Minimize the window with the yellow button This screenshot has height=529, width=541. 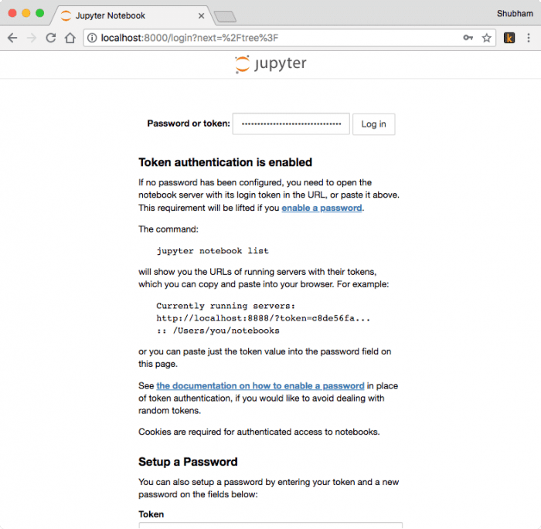26,13
